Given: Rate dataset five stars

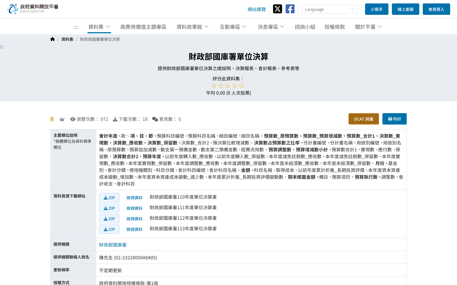Looking at the screenshot, I should [241, 85].
